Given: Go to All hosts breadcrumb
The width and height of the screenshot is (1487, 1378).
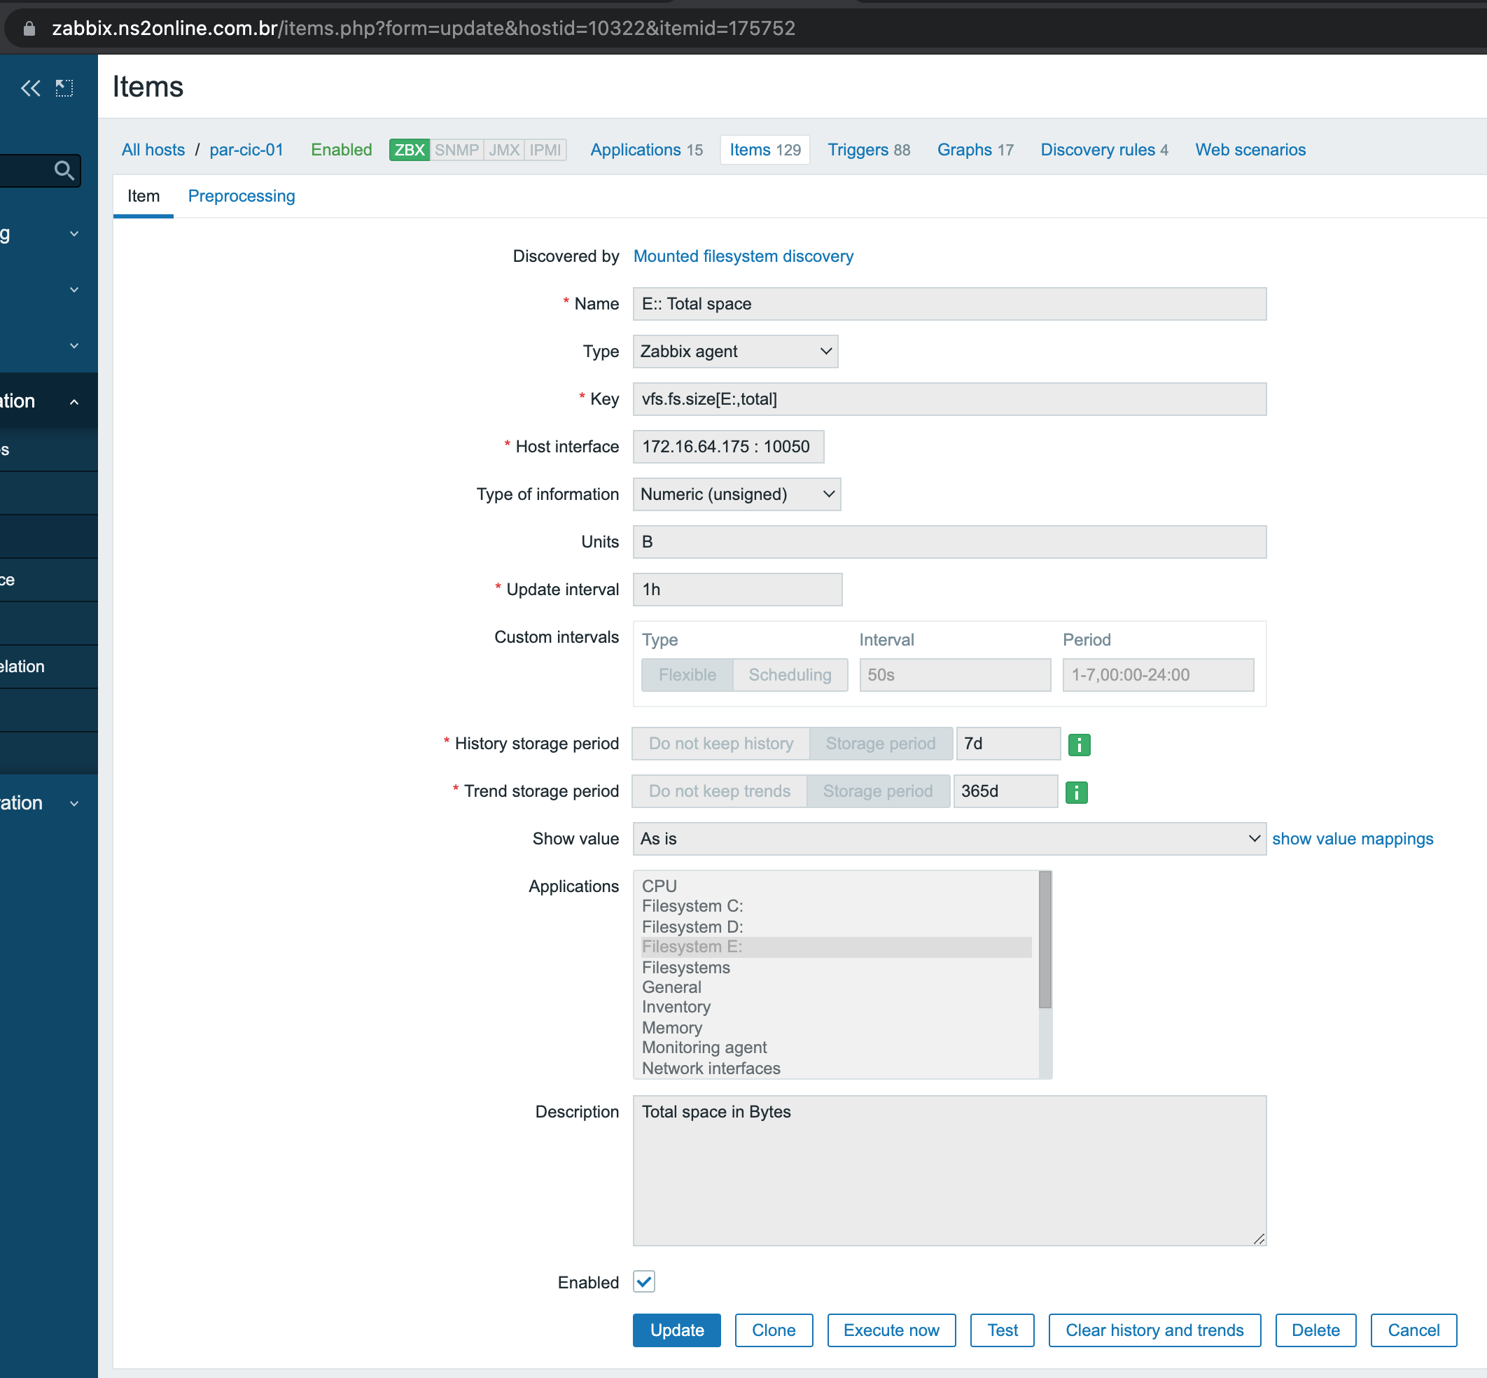Looking at the screenshot, I should [x=153, y=150].
